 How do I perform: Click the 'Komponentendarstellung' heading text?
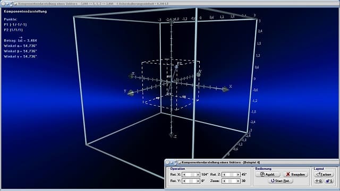coord(25,12)
